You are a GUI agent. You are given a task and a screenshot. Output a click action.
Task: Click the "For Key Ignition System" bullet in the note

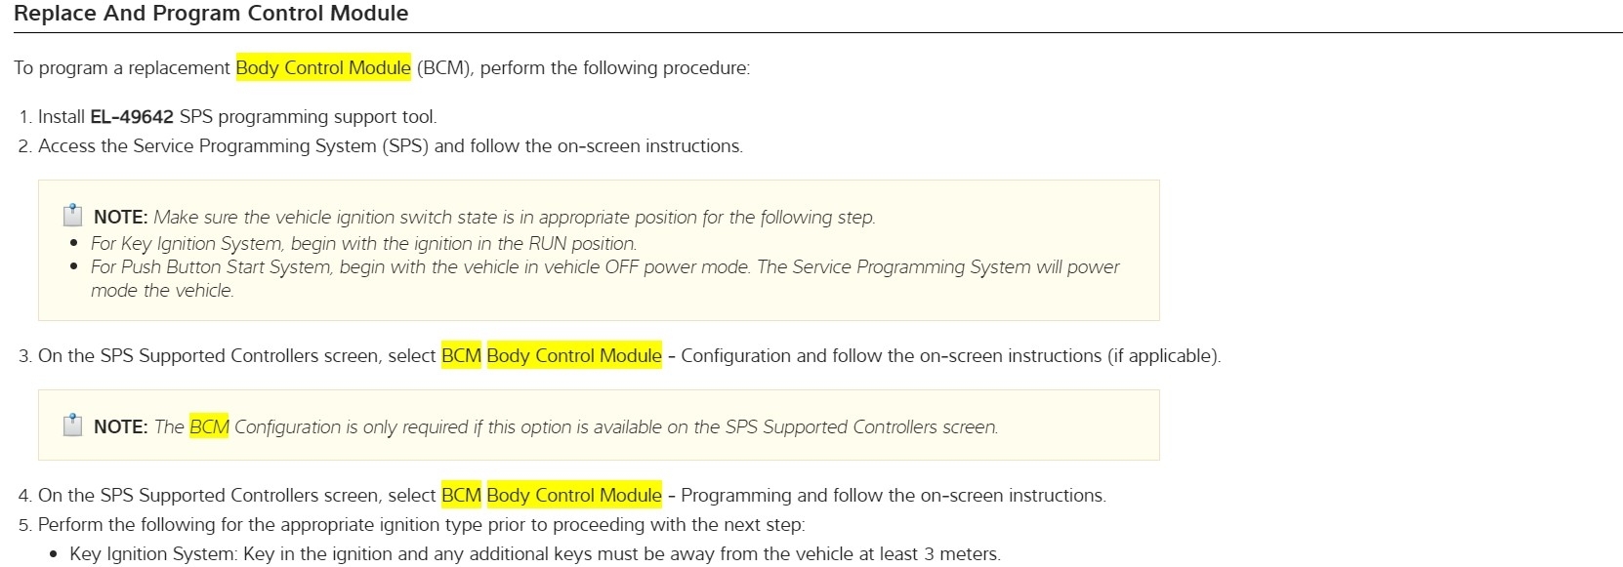[x=363, y=243]
